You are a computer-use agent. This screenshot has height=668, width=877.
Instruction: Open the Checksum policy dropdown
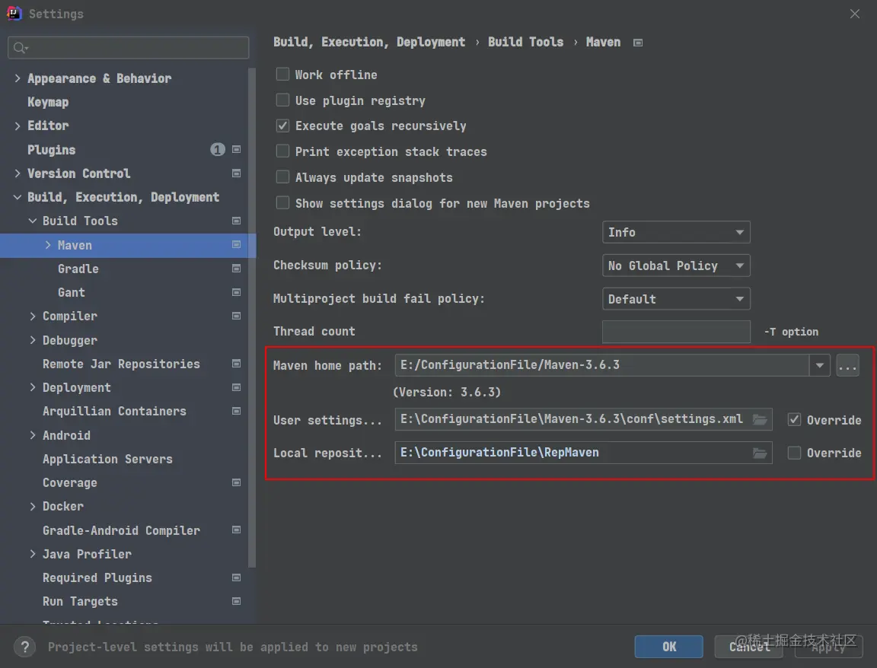676,266
